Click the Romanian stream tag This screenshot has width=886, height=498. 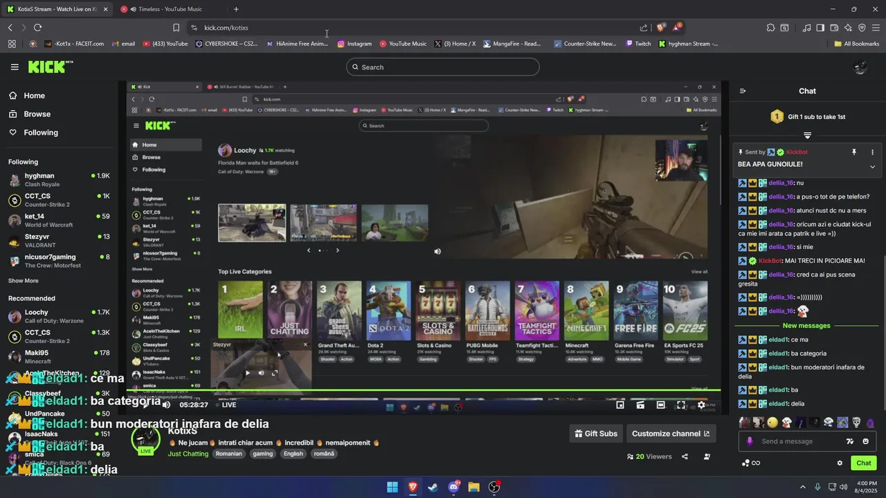(x=228, y=454)
